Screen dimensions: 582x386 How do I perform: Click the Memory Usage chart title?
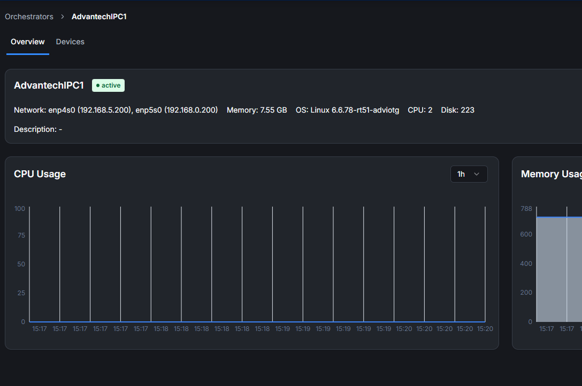tap(551, 174)
